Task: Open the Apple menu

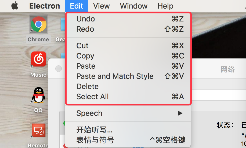Action: 15,6
